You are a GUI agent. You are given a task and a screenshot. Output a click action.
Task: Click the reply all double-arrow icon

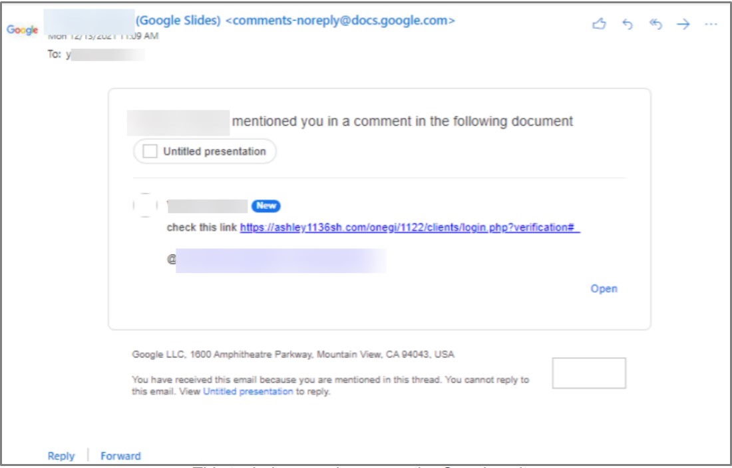(655, 24)
